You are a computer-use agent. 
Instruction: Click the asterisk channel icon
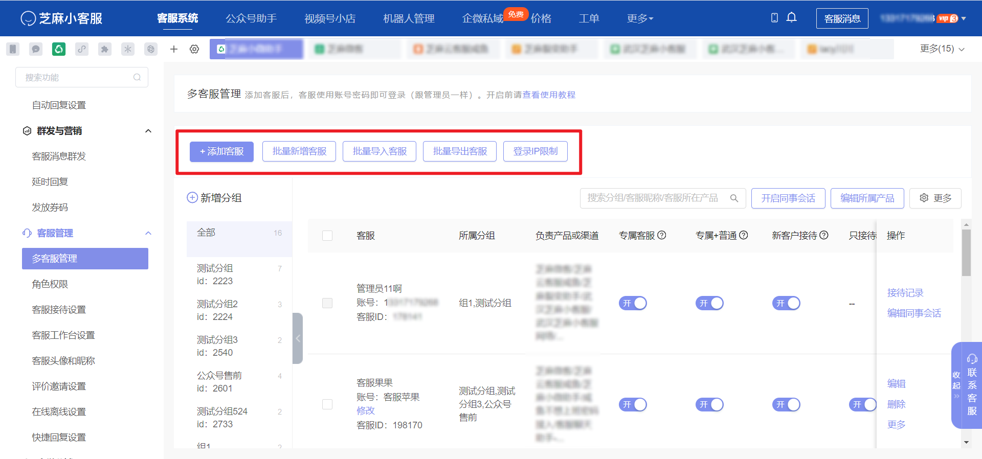pyautogui.click(x=128, y=49)
